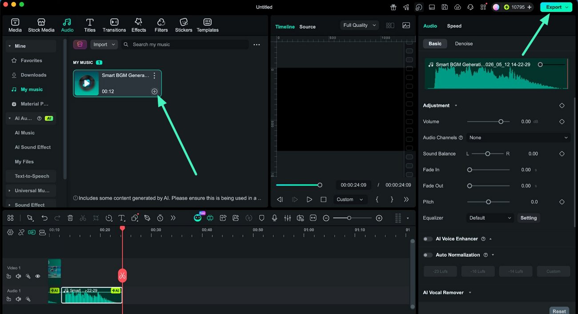This screenshot has width=578, height=314.
Task: Click the preview snapshot image icon
Action: click(406, 25)
